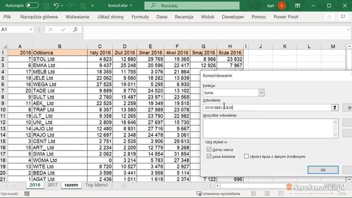
Task: Open the Power Pivot tab
Action: pos(286,17)
